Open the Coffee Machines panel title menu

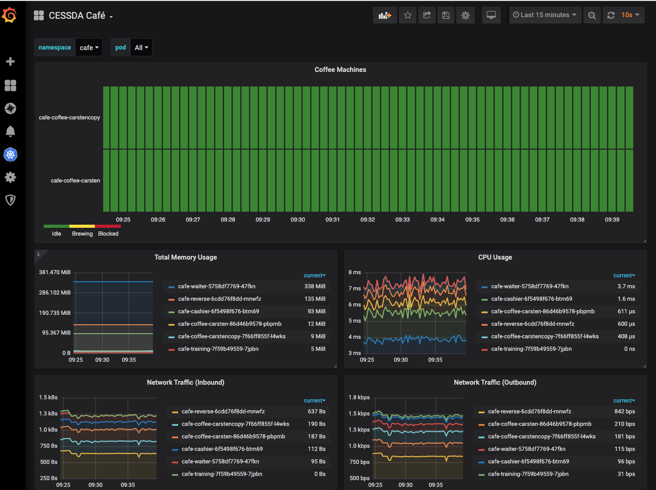340,69
